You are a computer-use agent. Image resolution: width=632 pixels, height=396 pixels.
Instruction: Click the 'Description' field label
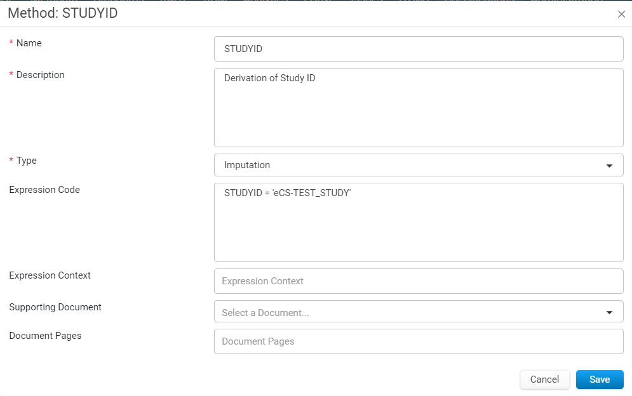(x=40, y=75)
